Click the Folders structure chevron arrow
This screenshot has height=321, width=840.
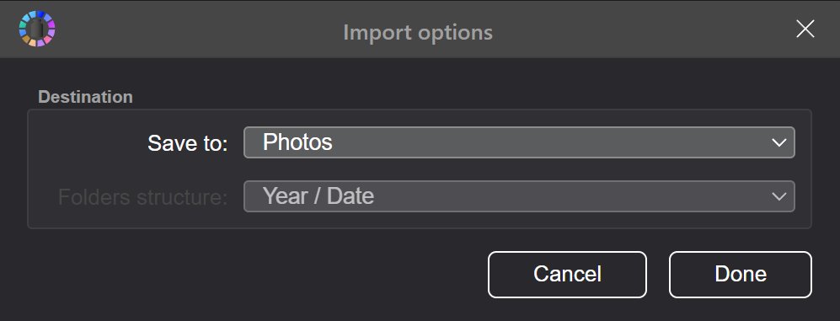(779, 196)
